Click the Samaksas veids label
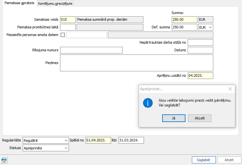 tap(46, 19)
